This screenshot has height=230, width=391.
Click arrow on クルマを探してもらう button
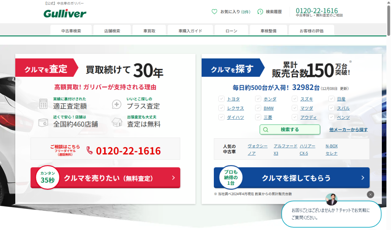pyautogui.click(x=362, y=178)
